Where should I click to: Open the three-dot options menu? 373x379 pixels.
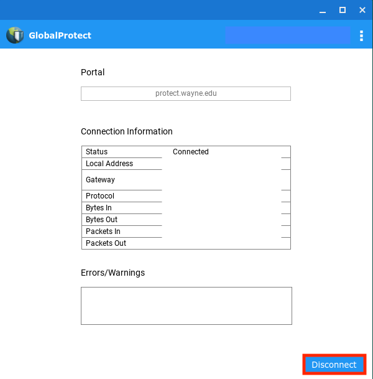[x=361, y=35]
